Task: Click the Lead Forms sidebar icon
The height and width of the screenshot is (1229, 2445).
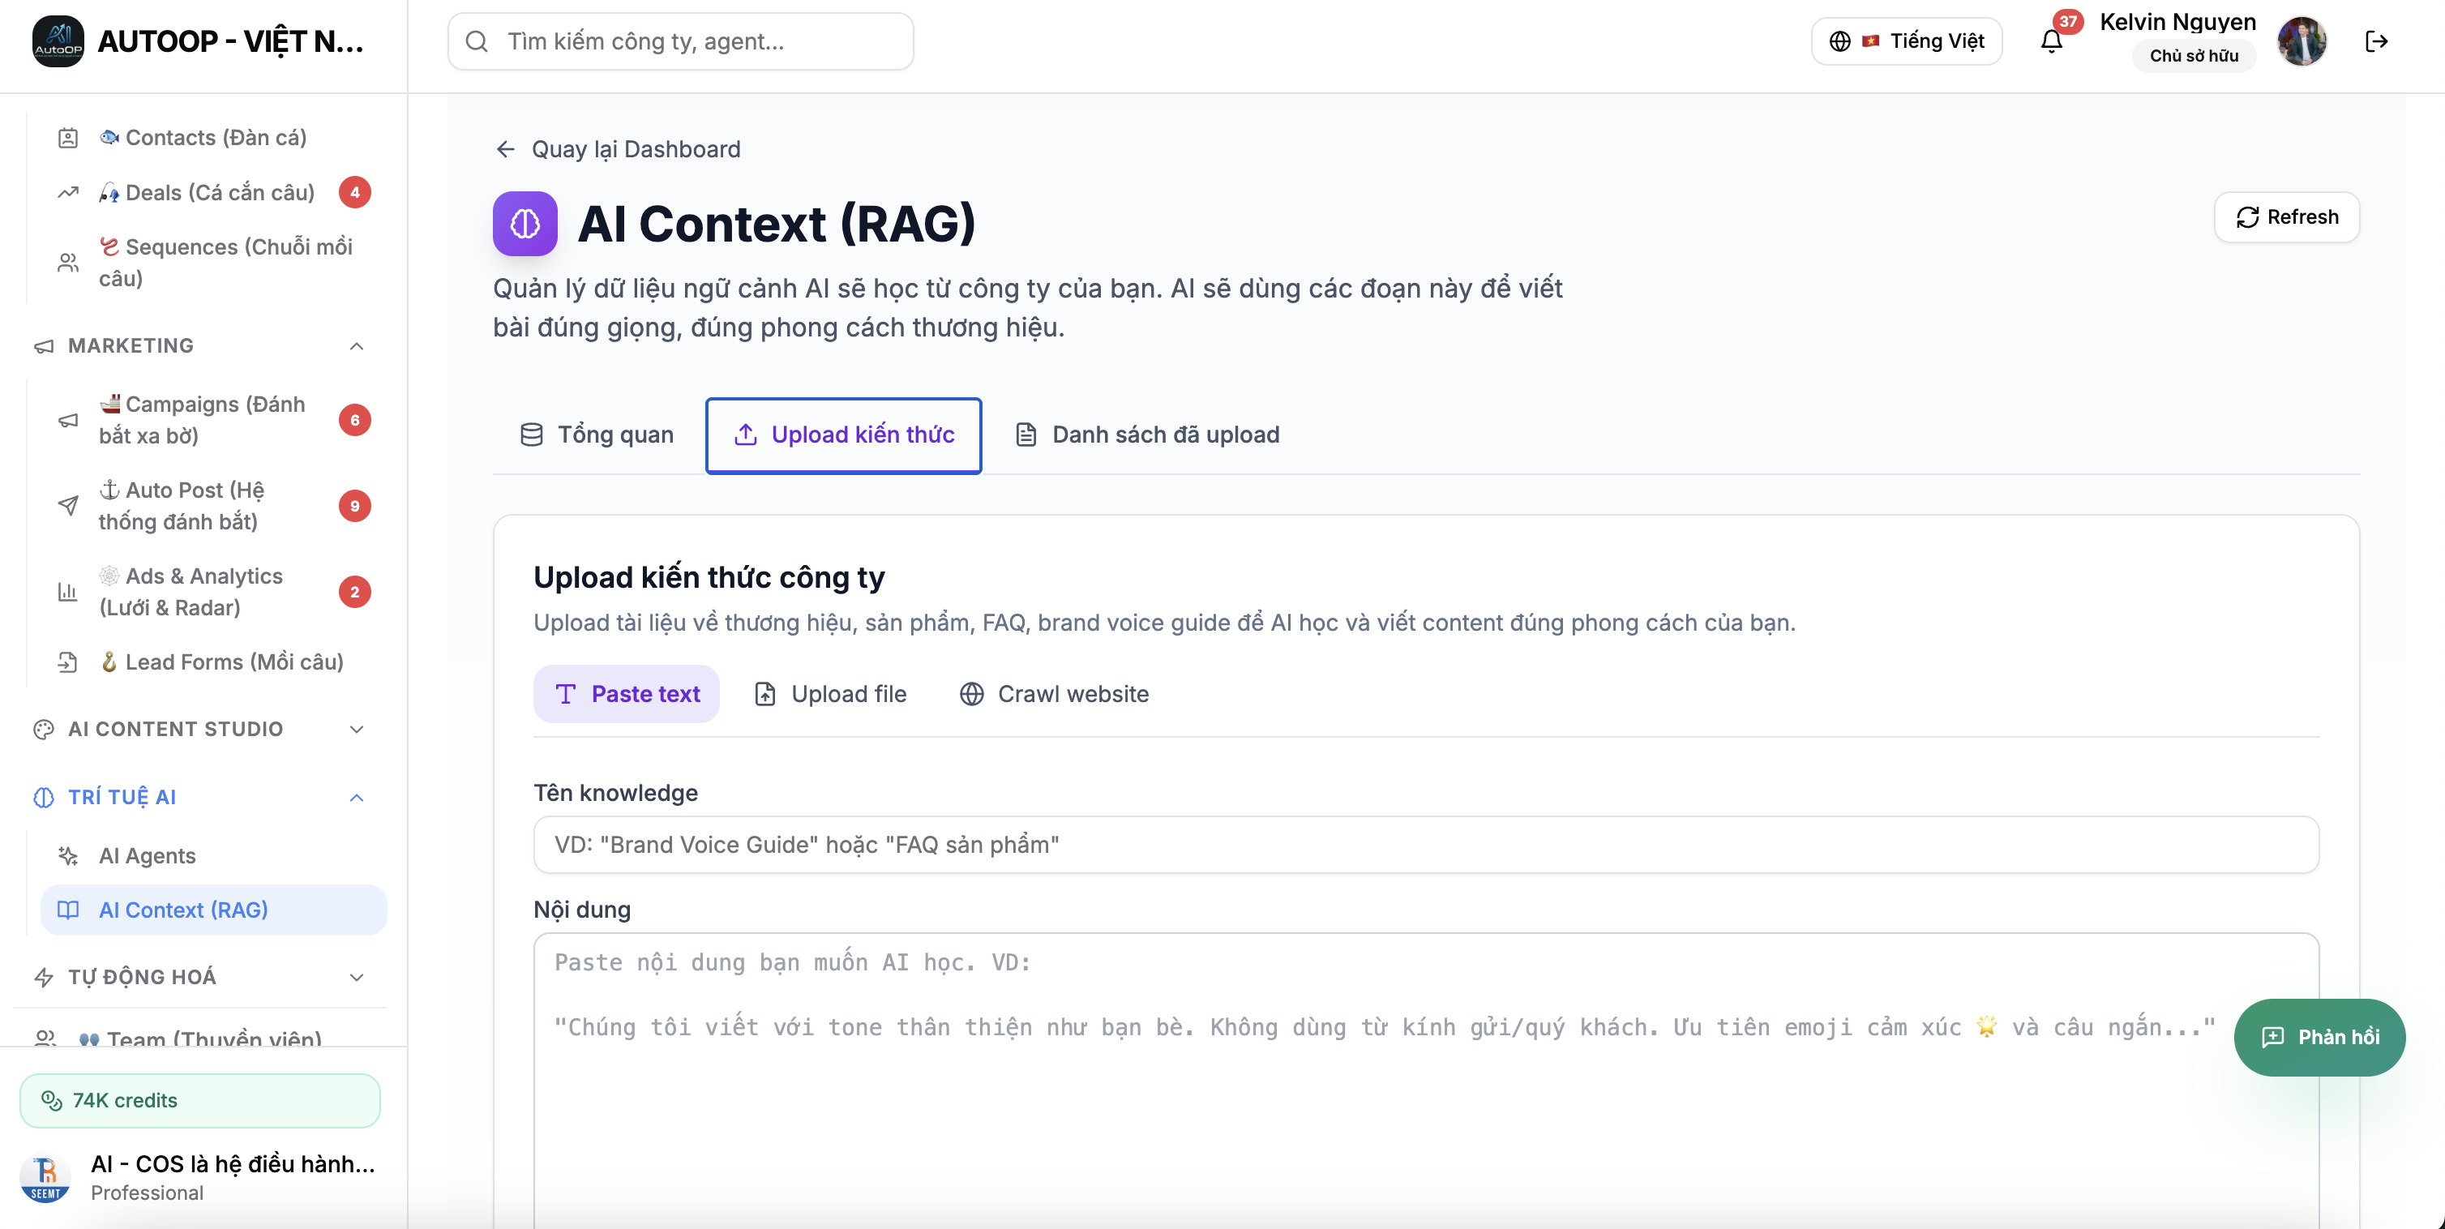Action: (68, 662)
